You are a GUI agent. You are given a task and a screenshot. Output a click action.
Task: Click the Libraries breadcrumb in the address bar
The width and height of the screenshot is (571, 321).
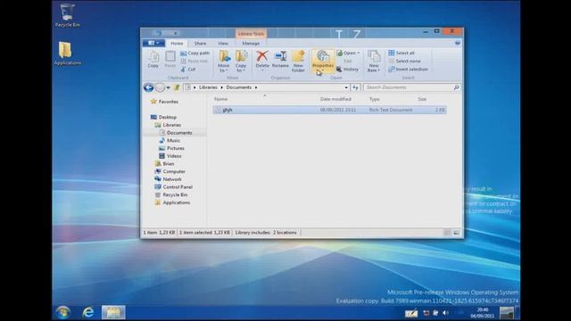pyautogui.click(x=208, y=87)
